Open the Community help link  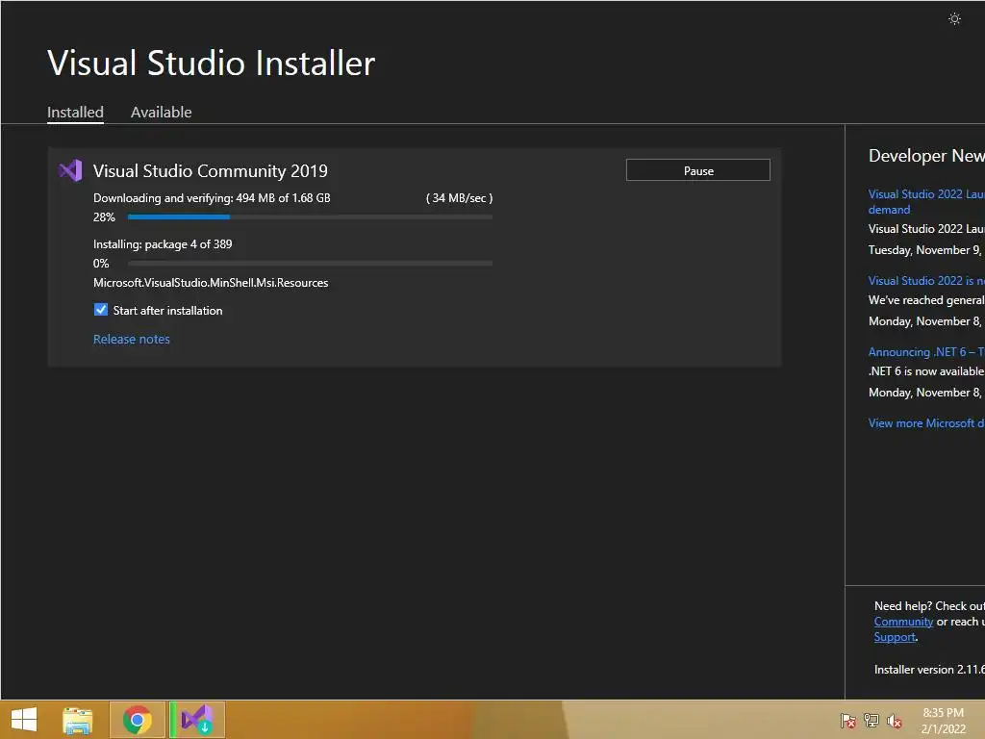(x=903, y=622)
